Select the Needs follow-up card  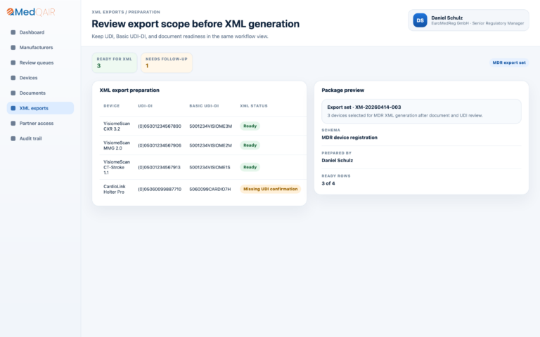[167, 62]
